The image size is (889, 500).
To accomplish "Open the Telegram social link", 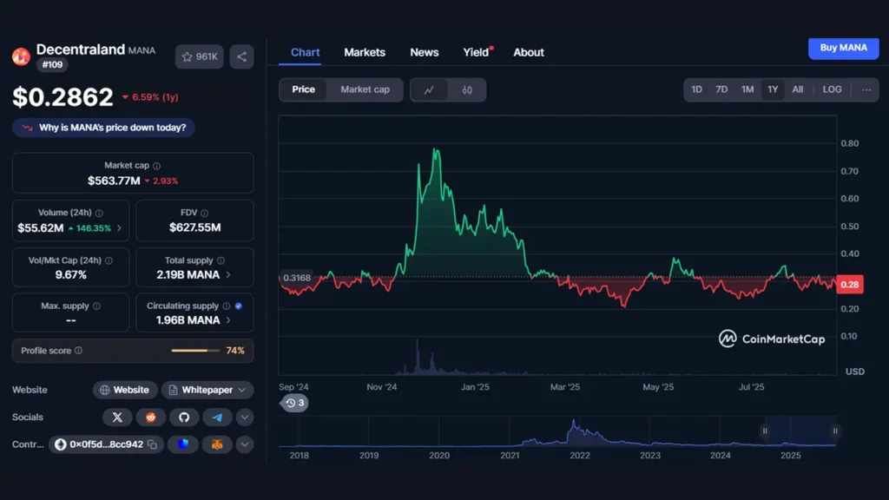I will tap(218, 418).
